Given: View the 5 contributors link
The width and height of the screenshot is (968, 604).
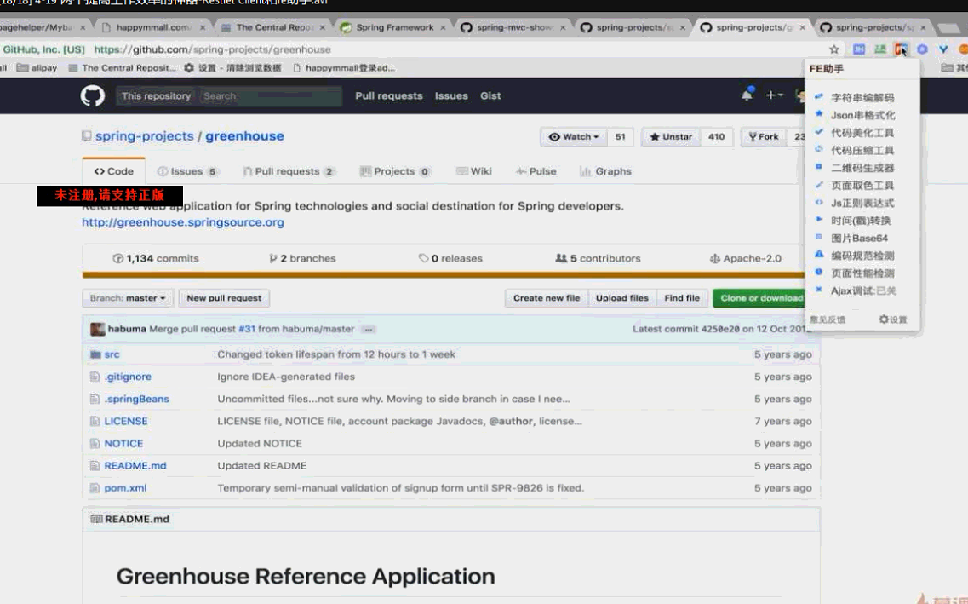Looking at the screenshot, I should (599, 258).
